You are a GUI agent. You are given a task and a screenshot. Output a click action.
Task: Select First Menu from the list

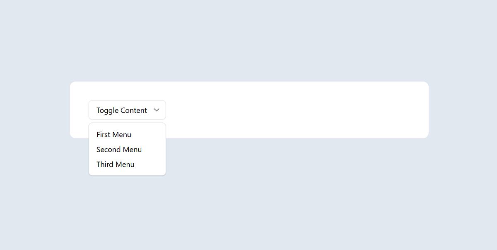(x=113, y=134)
